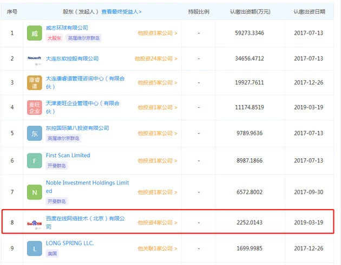341x265 pixels.
Task: Click the 大股东 tag under 威志环球
Action: point(54,38)
